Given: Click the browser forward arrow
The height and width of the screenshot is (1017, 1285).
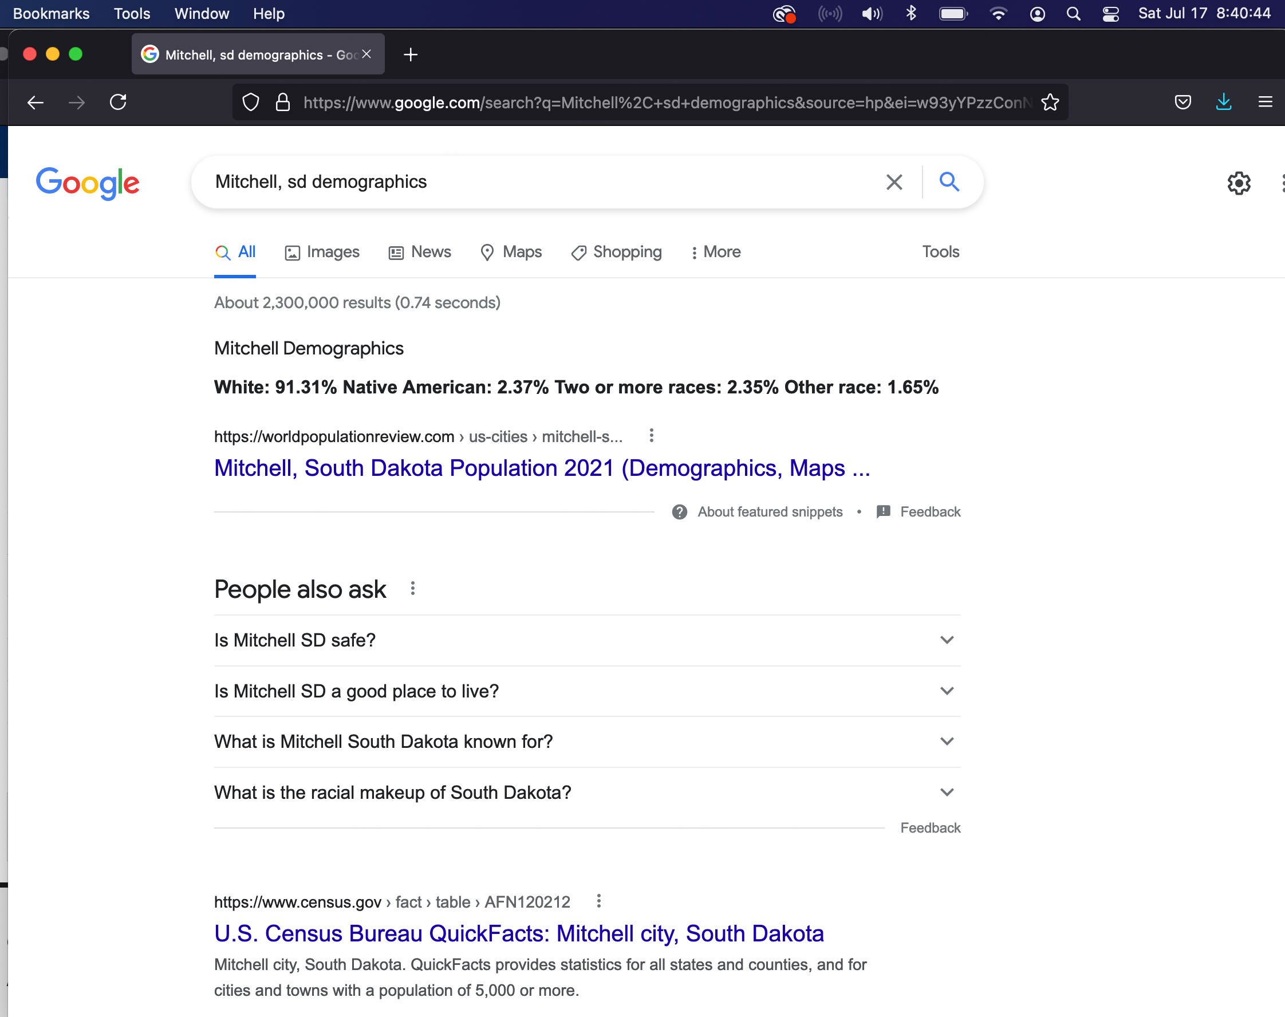Looking at the screenshot, I should (x=77, y=103).
